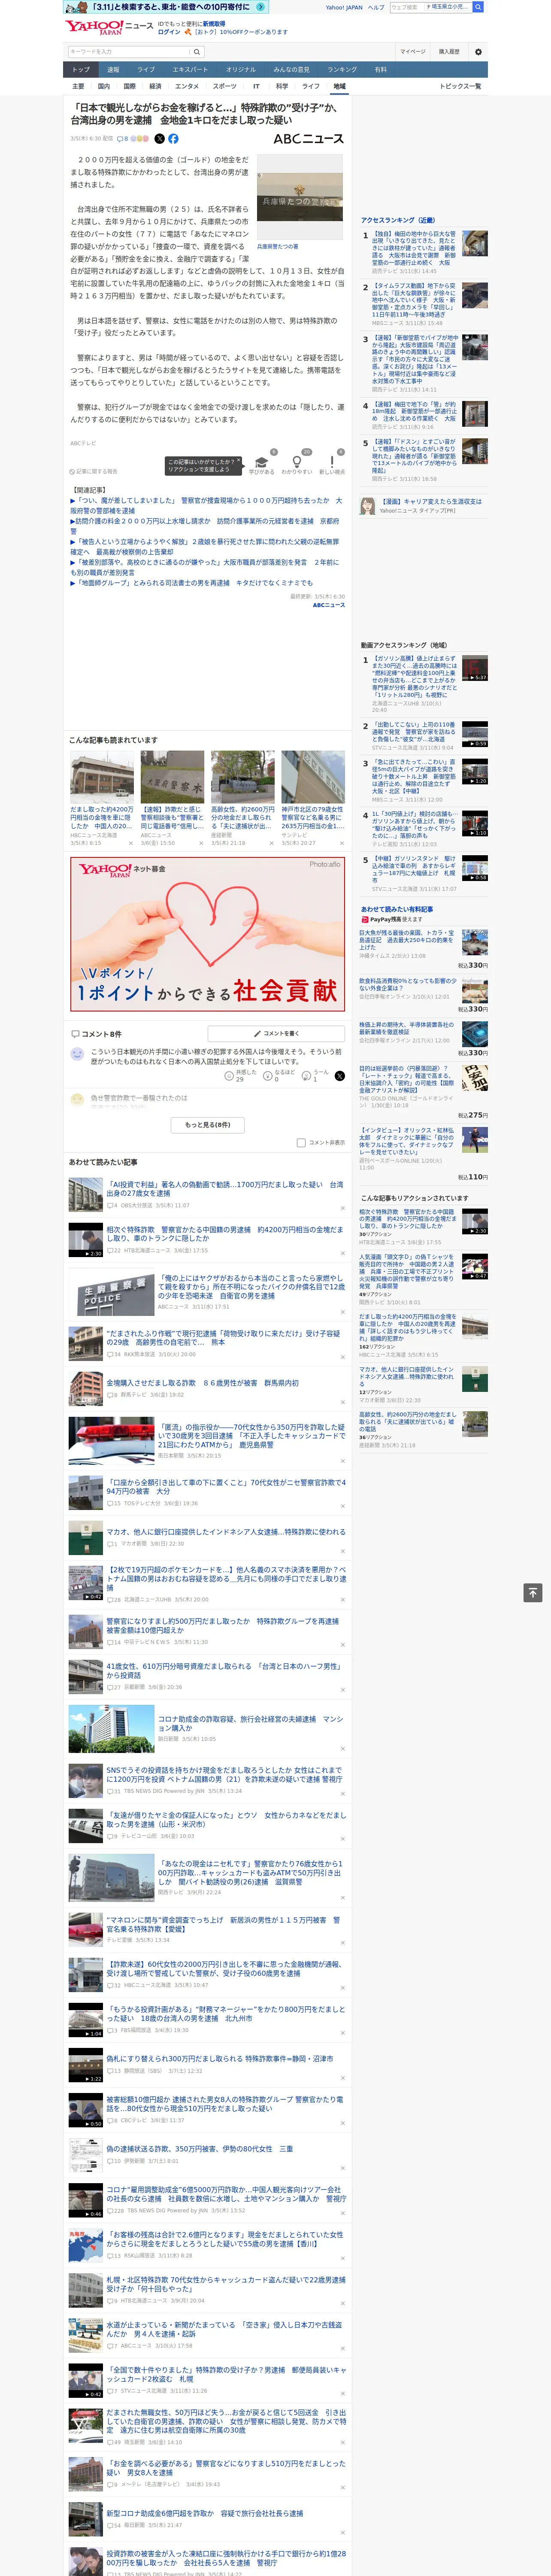This screenshot has width=551, height=2576.
Task: Open the 新型コロナ助成金6億円超を詐取か article
Action: tap(205, 2513)
